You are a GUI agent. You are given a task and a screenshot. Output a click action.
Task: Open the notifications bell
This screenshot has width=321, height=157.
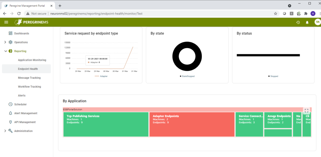(307, 22)
